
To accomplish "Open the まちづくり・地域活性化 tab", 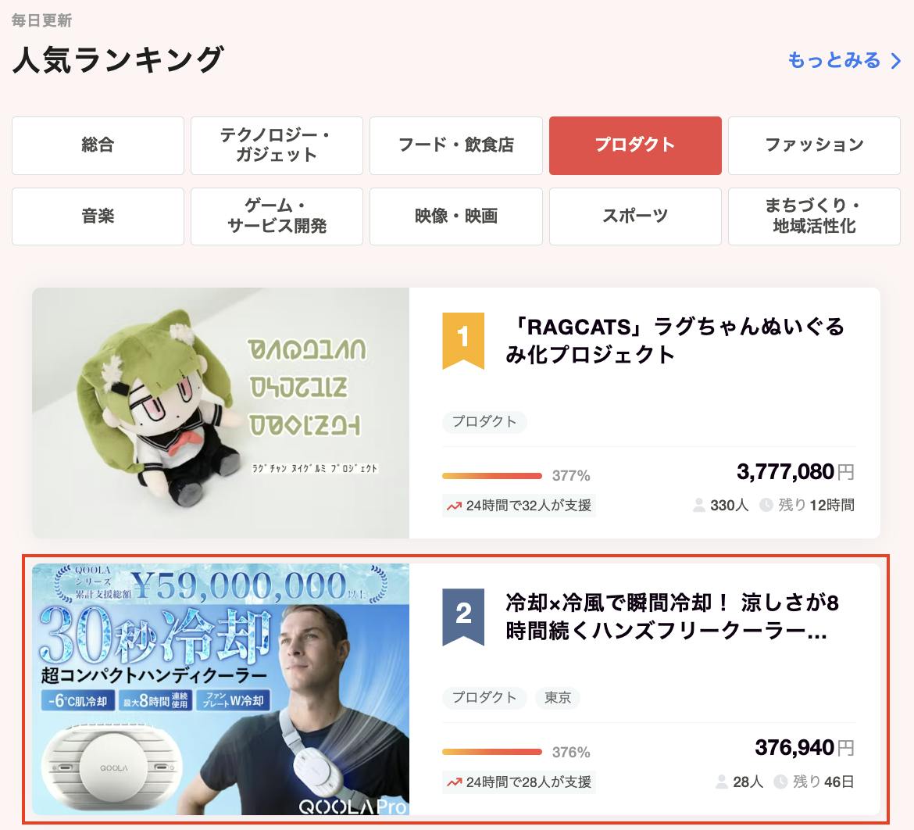I will pos(814,216).
